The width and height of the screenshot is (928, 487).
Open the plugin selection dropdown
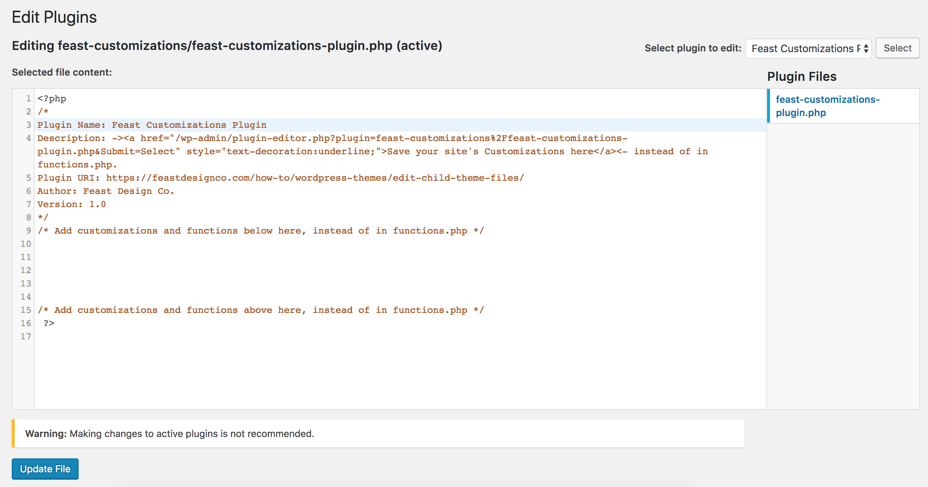pos(808,48)
